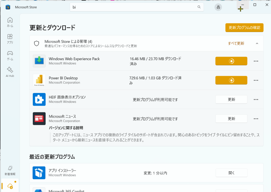The width and height of the screenshot is (271, 192).
Task: Click the Microsoft Store logo icon
Action: click(8, 7)
